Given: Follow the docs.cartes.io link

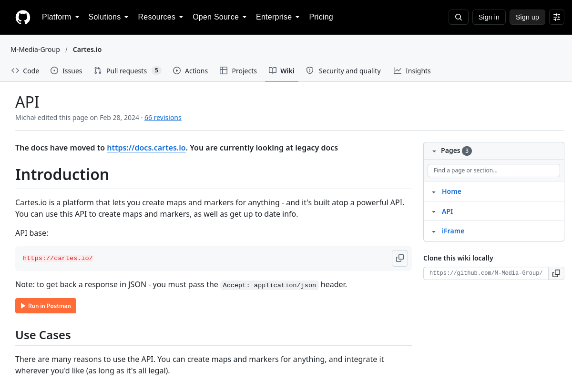Looking at the screenshot, I should [x=146, y=148].
